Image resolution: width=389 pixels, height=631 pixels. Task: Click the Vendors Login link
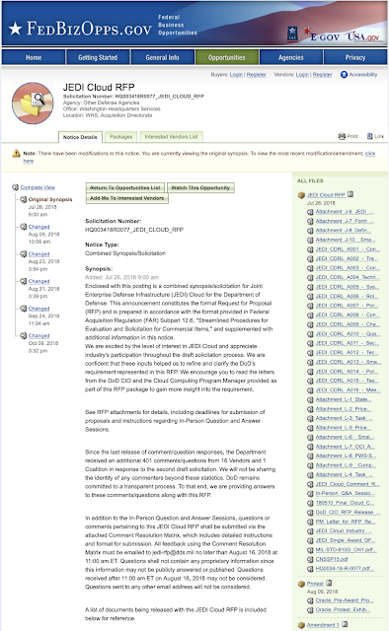[x=302, y=75]
